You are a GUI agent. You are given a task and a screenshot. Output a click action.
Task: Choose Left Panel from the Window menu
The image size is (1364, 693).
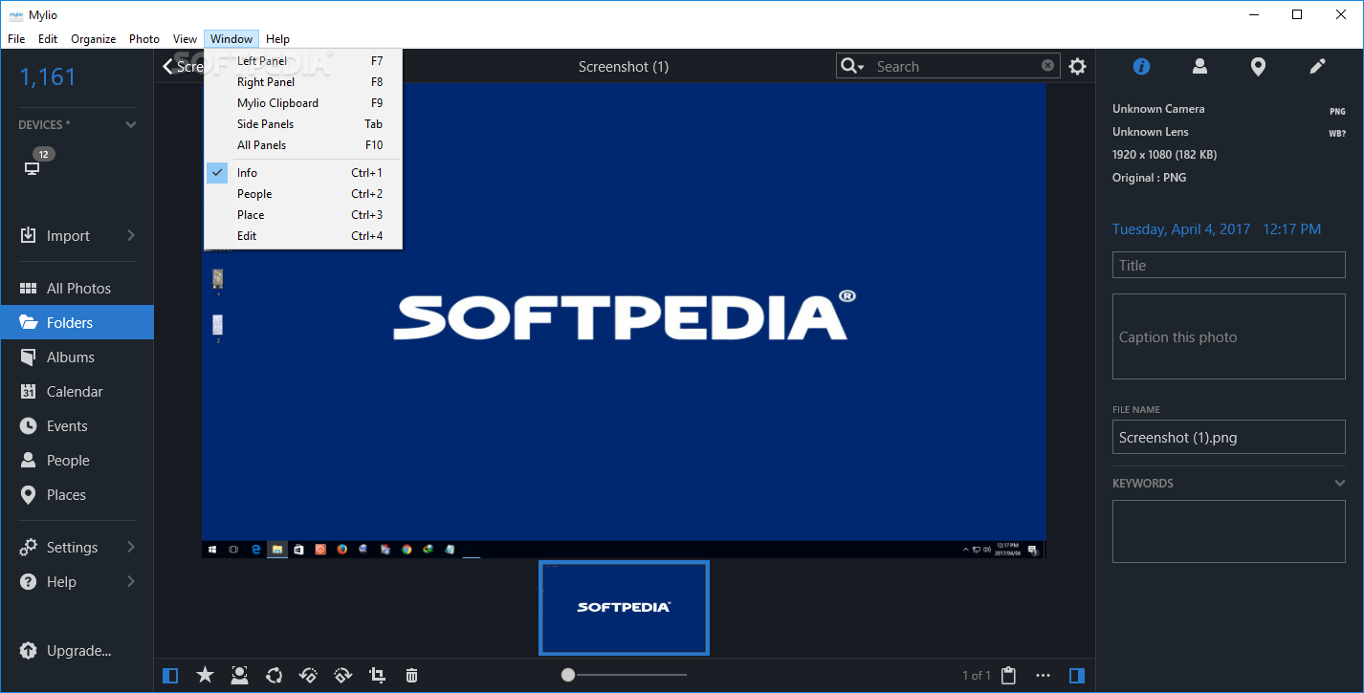point(303,61)
